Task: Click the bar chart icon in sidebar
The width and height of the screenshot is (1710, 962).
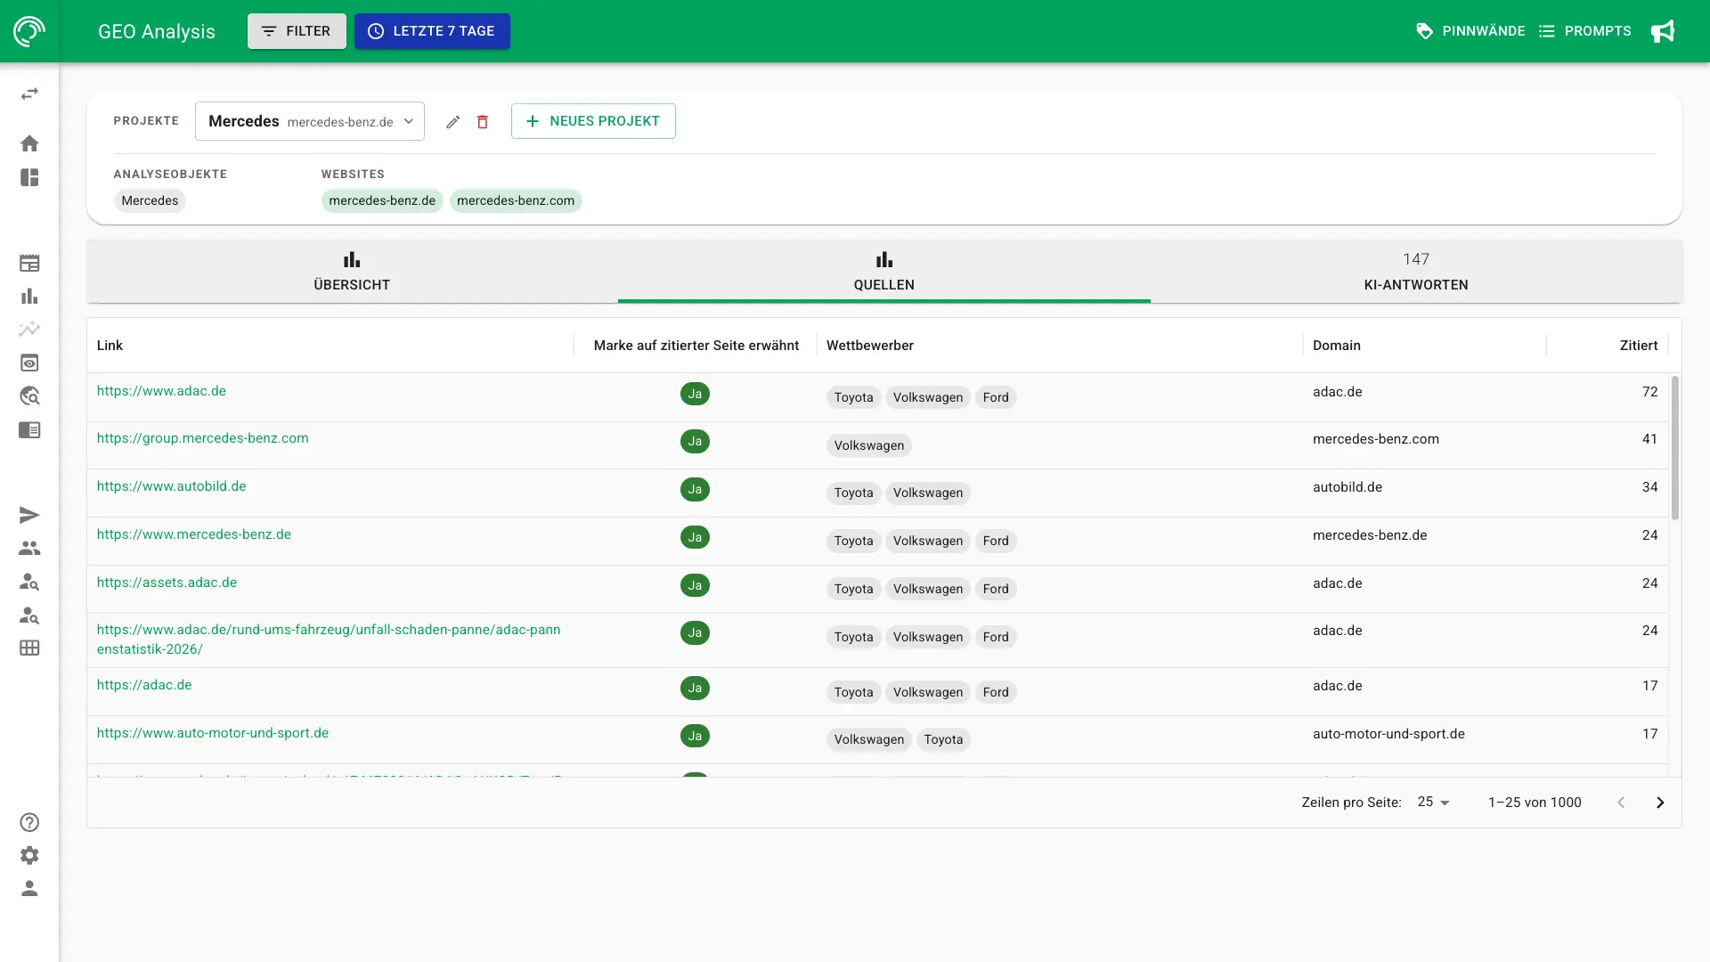Action: (29, 296)
